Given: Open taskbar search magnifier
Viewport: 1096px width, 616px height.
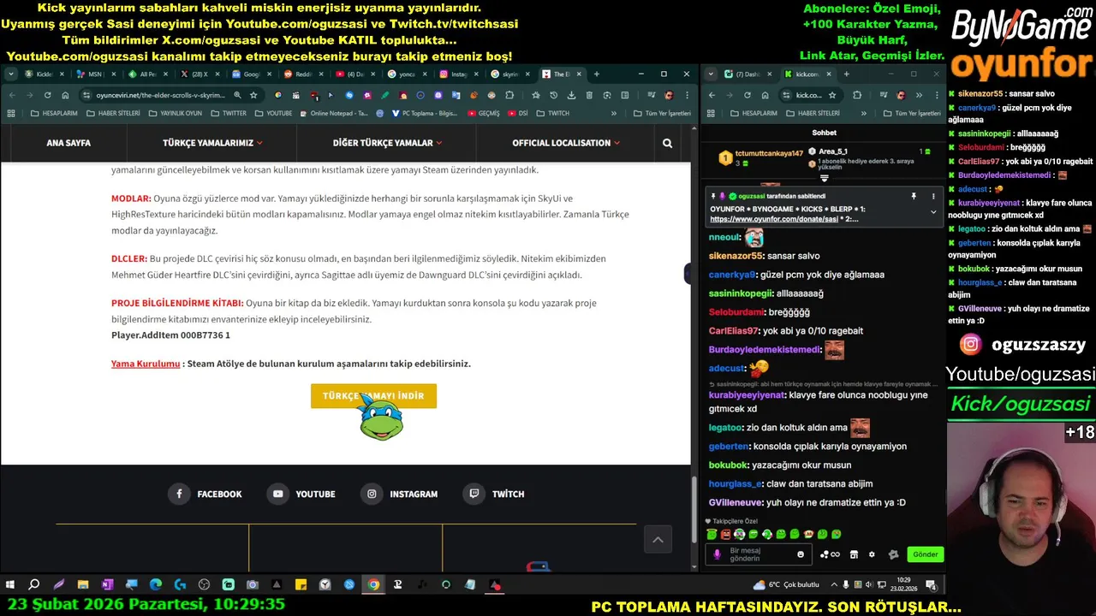Looking at the screenshot, I should click(x=34, y=585).
